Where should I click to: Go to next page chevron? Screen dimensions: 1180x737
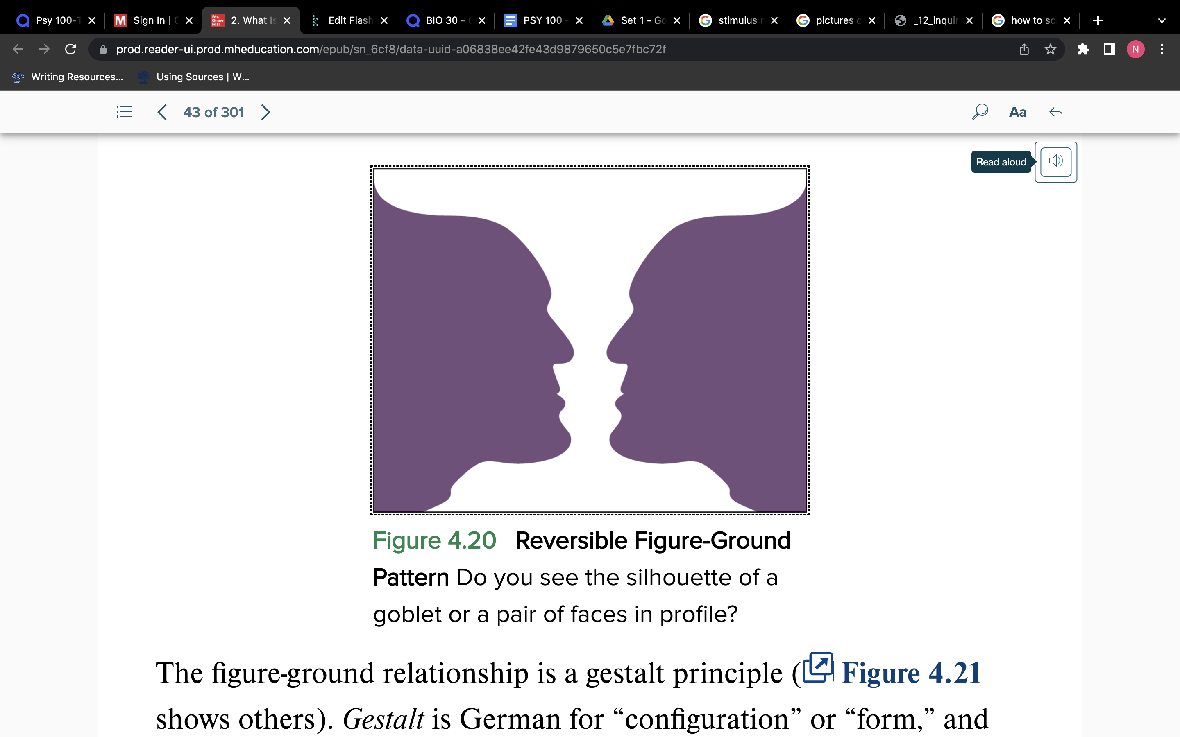coord(265,112)
